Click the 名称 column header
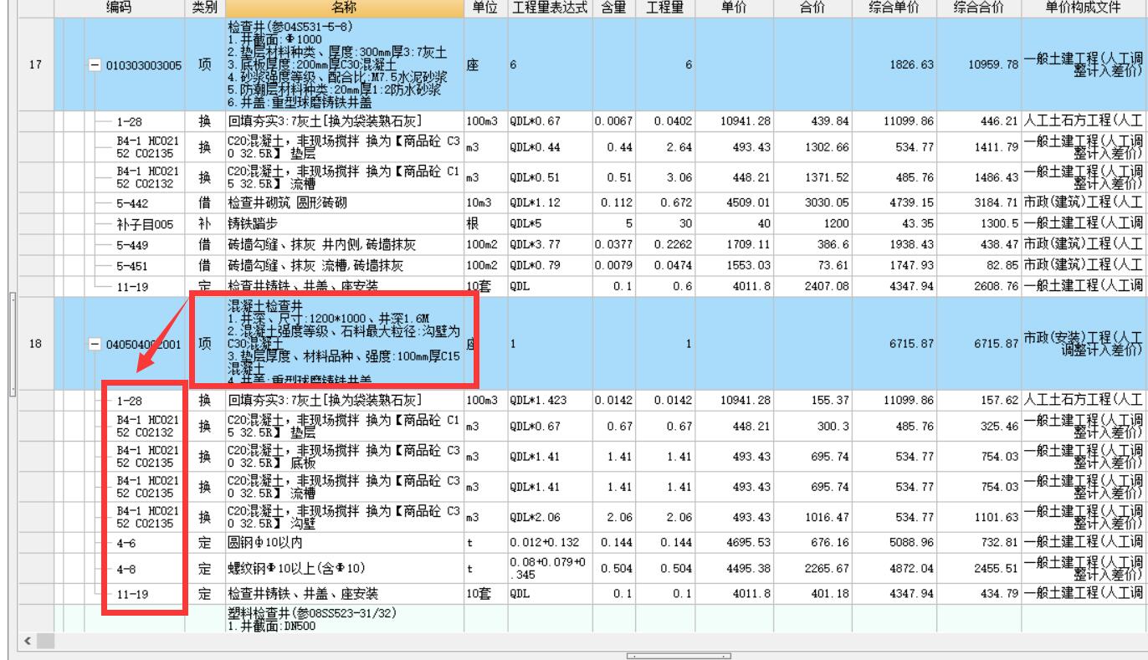Screen dimensions: 1148x660 343,8
